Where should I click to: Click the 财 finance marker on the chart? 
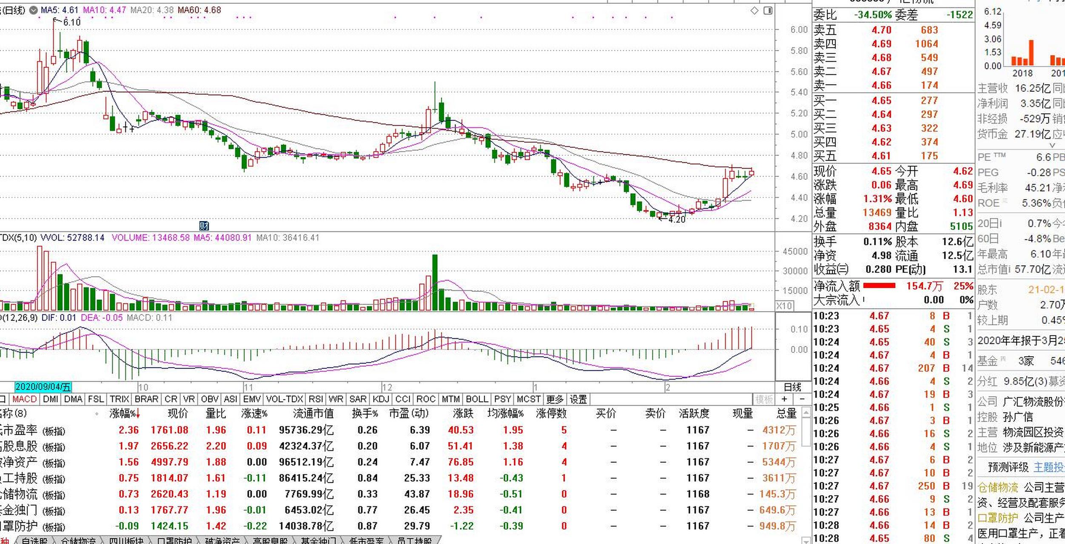204,226
